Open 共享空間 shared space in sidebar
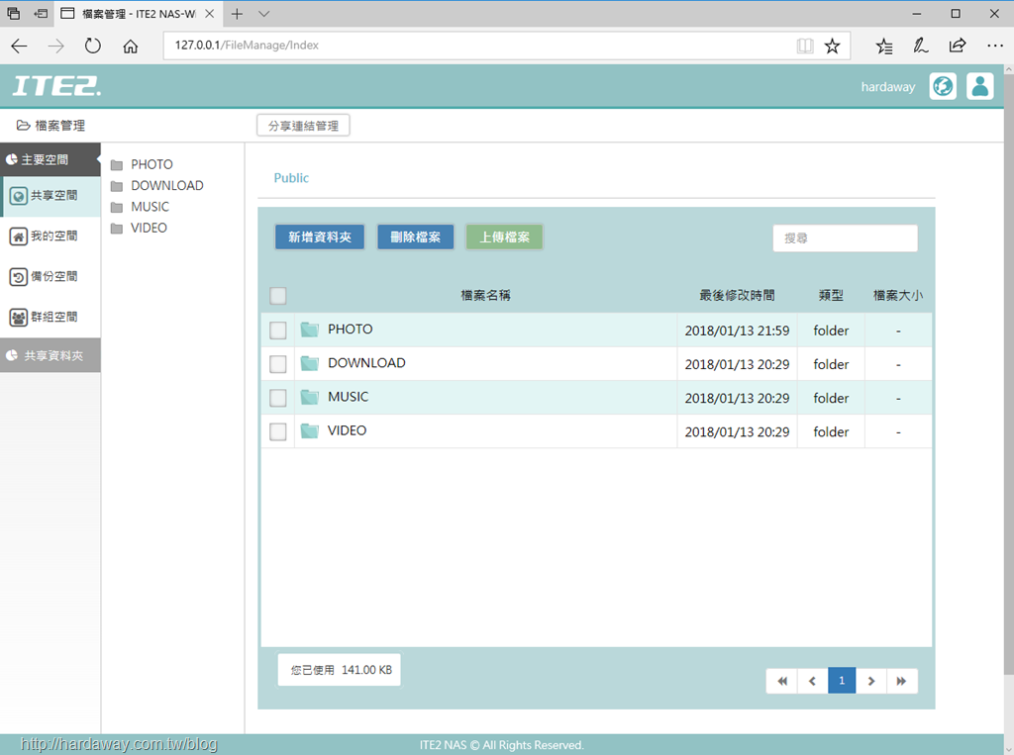Screen dimensions: 1014x755 tap(51, 196)
